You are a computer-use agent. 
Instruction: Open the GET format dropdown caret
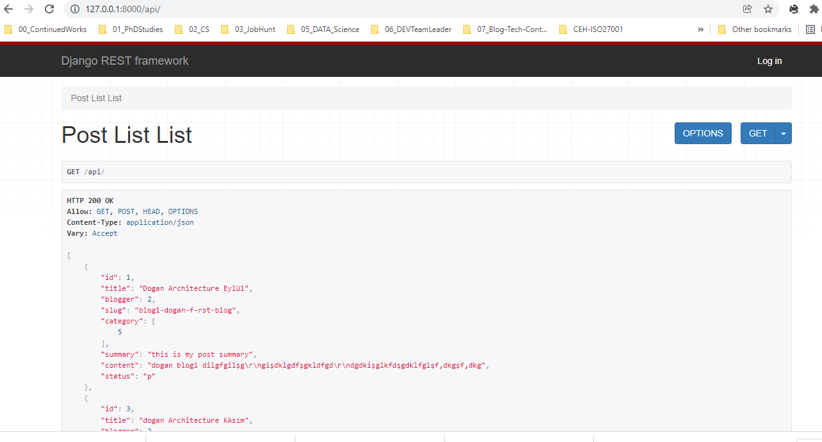784,133
